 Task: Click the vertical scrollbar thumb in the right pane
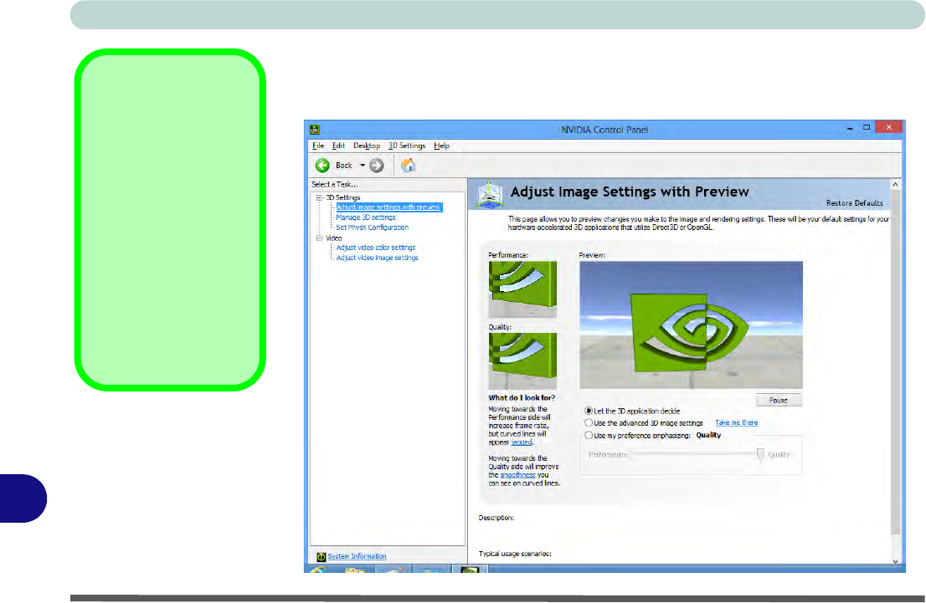pyautogui.click(x=895, y=363)
